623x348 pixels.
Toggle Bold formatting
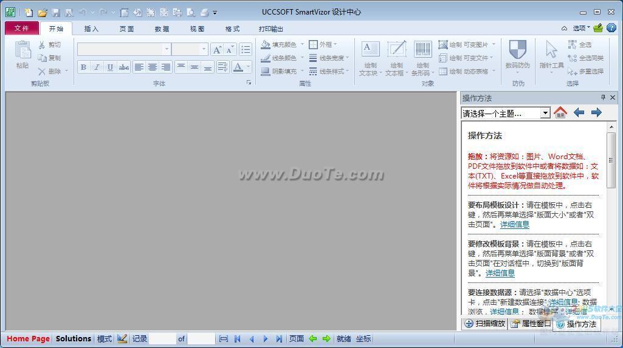pyautogui.click(x=83, y=67)
